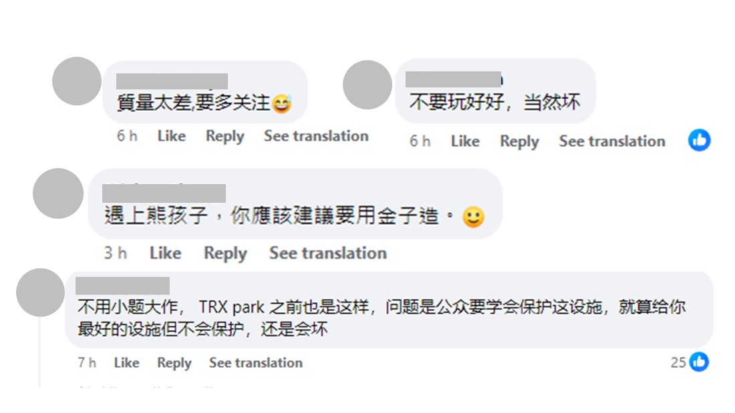See translation of TRX park comment
Viewport: 735px width, 413px height.
point(255,363)
